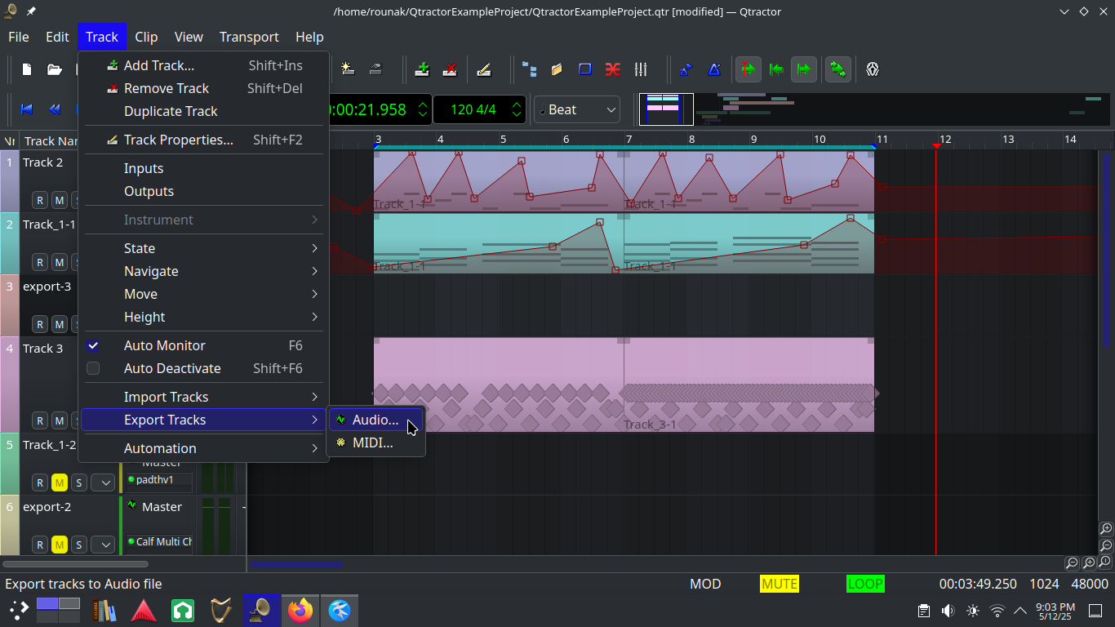The width and height of the screenshot is (1115, 627).
Task: Click the Files folder toolbar icon
Action: coord(557,69)
